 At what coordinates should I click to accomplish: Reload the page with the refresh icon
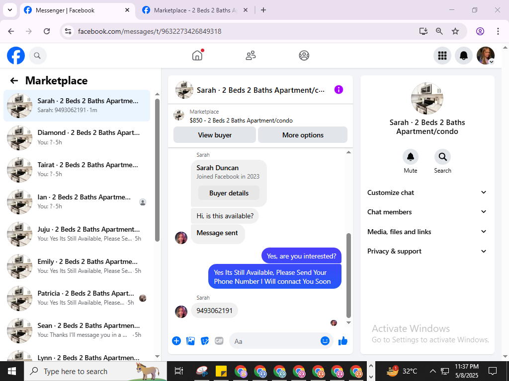(47, 31)
